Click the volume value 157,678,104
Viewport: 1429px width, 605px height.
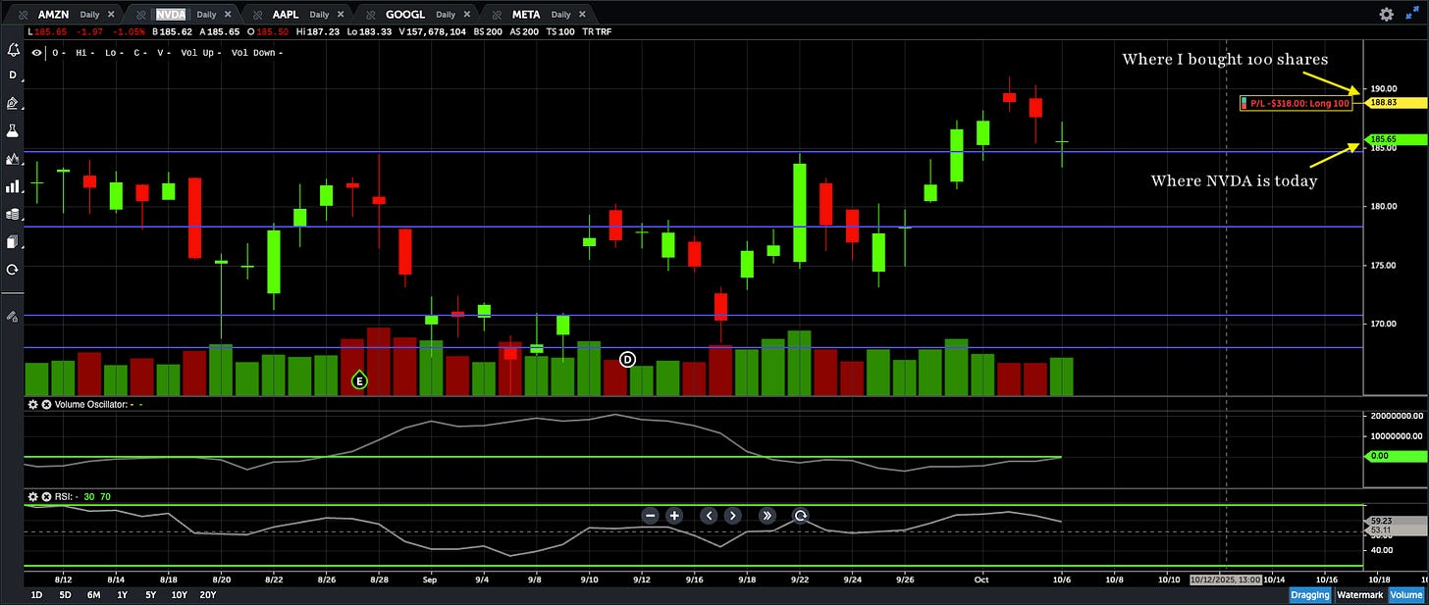pos(434,32)
